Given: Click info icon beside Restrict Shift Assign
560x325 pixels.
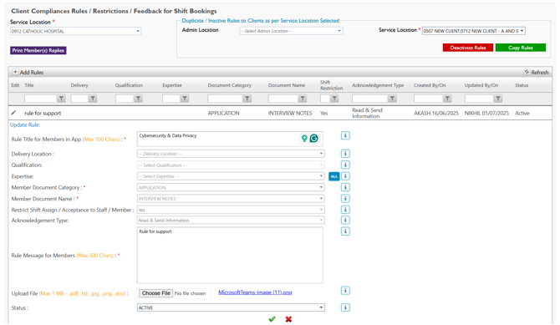Looking at the screenshot, I should coord(345,210).
